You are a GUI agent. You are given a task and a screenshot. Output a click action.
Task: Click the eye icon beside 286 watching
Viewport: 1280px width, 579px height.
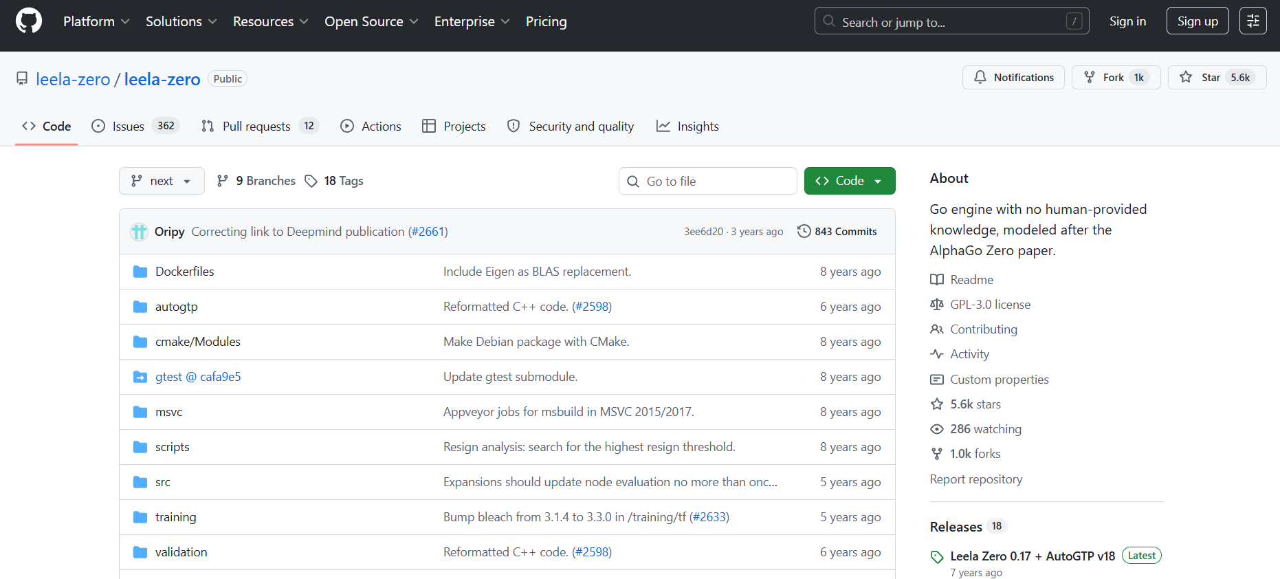pyautogui.click(x=937, y=429)
